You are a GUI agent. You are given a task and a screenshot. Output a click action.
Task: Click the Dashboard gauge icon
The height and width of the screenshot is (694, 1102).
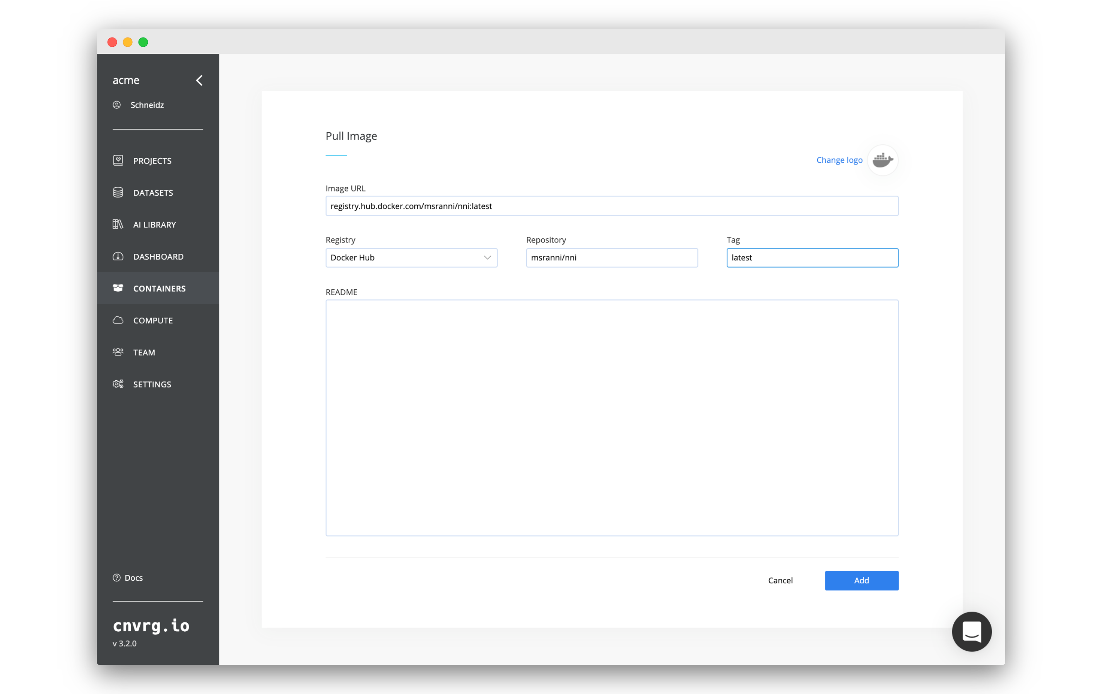tap(118, 256)
